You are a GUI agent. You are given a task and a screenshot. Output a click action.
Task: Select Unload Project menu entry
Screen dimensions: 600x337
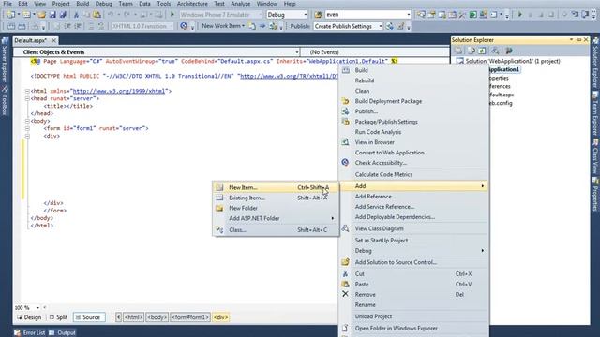pos(413,316)
